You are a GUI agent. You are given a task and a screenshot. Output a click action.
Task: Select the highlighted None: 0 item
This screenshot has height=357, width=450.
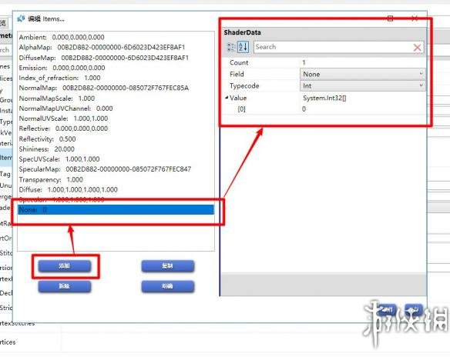pos(116,210)
